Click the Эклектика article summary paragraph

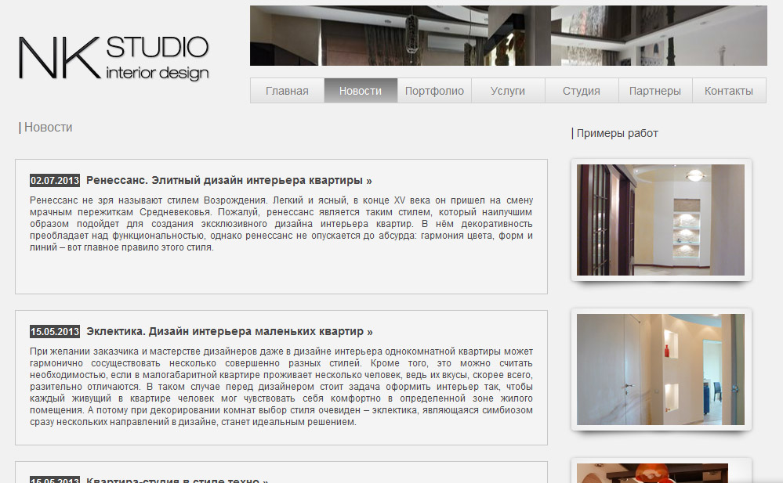click(x=281, y=387)
